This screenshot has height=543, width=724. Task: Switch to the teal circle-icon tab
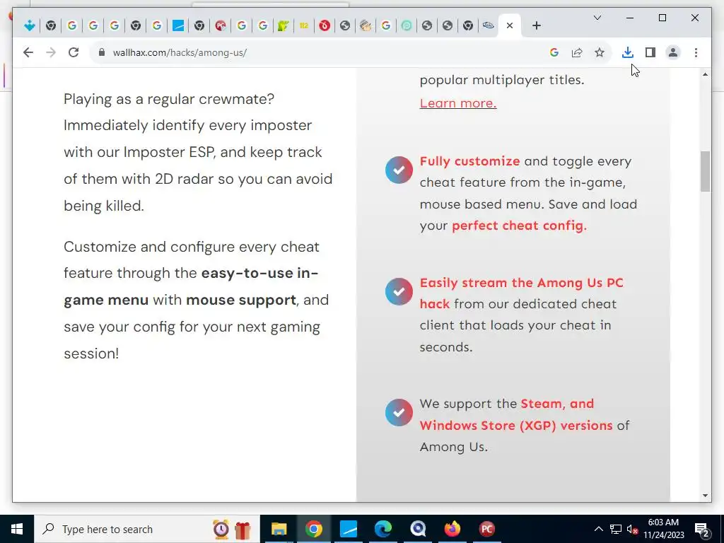[x=407, y=26]
